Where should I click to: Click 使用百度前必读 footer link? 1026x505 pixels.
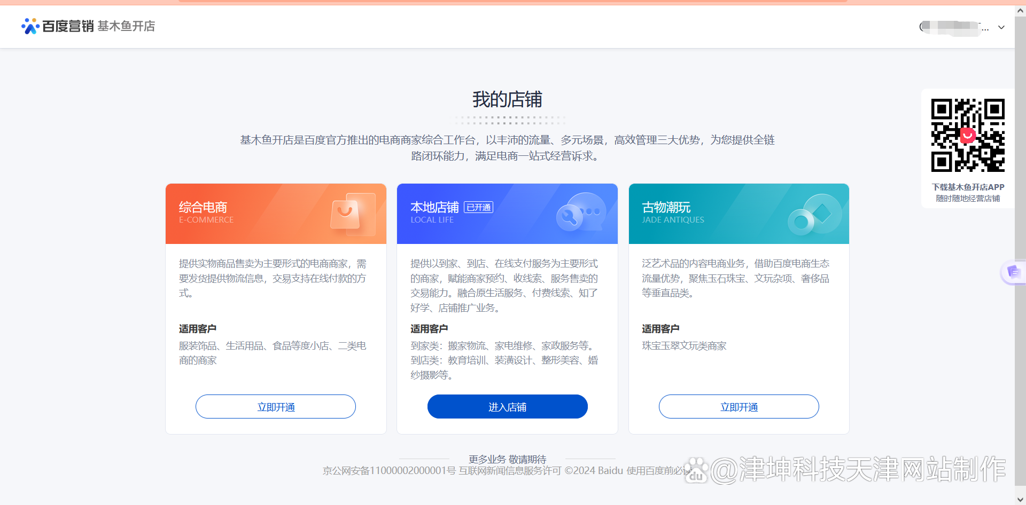(x=658, y=471)
